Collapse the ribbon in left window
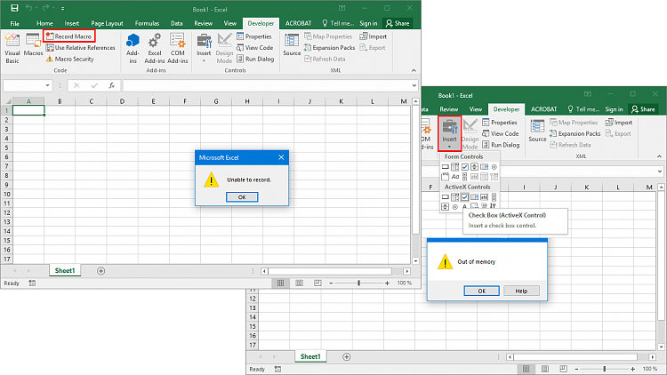Viewport: 667px width, 375px height. [414, 70]
